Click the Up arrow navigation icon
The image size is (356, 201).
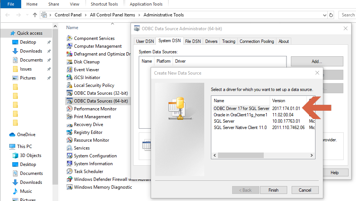click(35, 15)
